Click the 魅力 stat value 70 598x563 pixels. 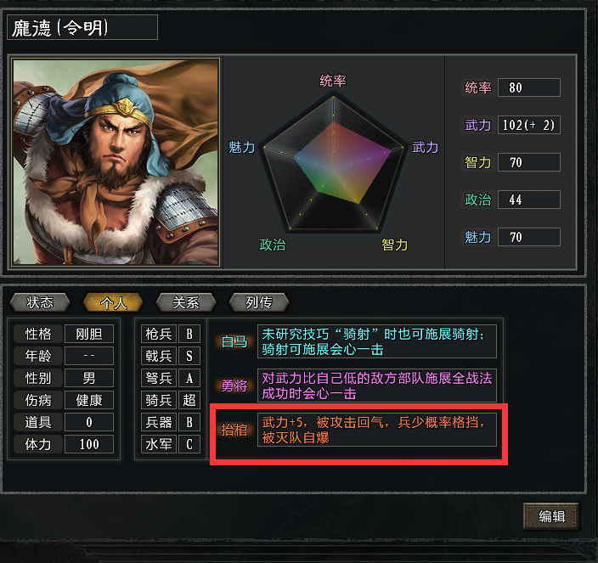coord(529,237)
